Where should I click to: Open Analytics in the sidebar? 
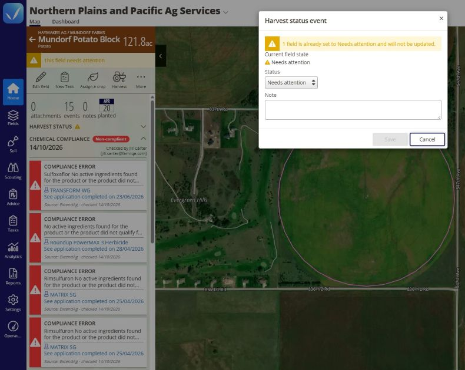coord(13,250)
